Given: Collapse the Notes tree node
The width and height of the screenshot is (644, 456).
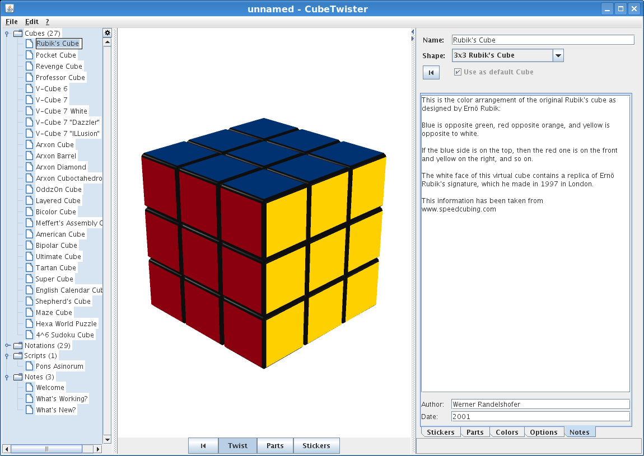Looking at the screenshot, I should click(x=7, y=377).
